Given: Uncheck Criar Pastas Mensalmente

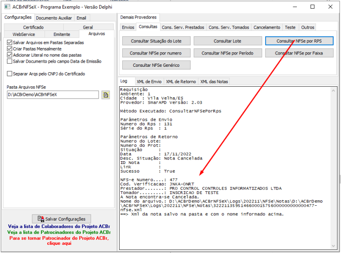Looking at the screenshot, I should coord(10,49).
